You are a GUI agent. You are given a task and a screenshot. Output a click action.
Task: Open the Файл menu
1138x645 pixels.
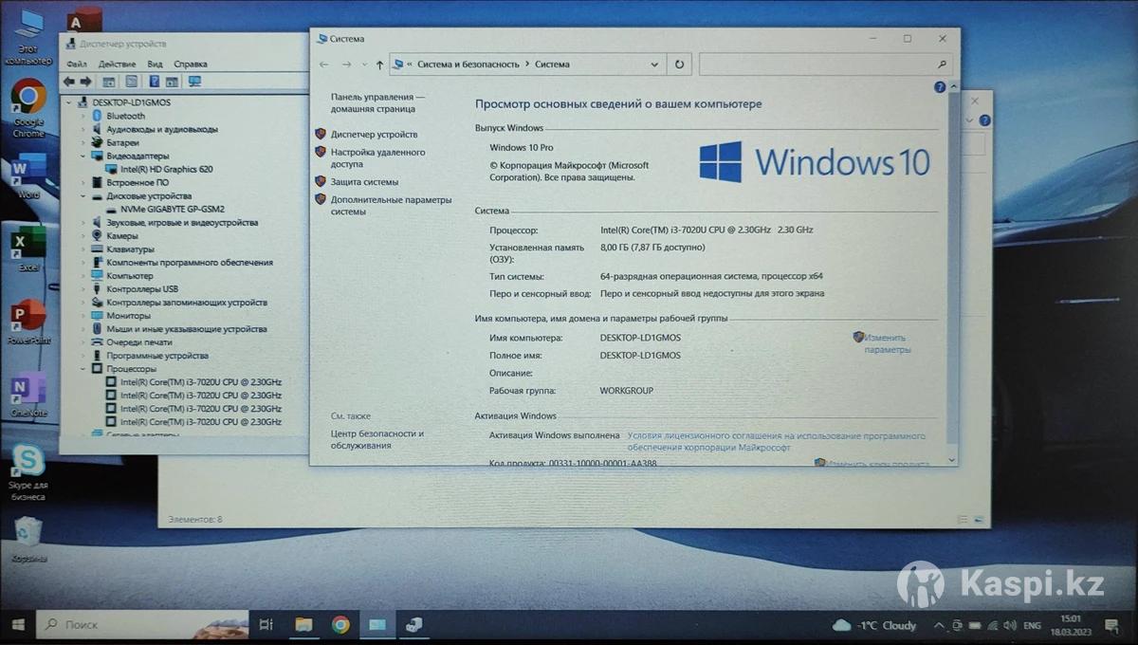pyautogui.click(x=77, y=64)
